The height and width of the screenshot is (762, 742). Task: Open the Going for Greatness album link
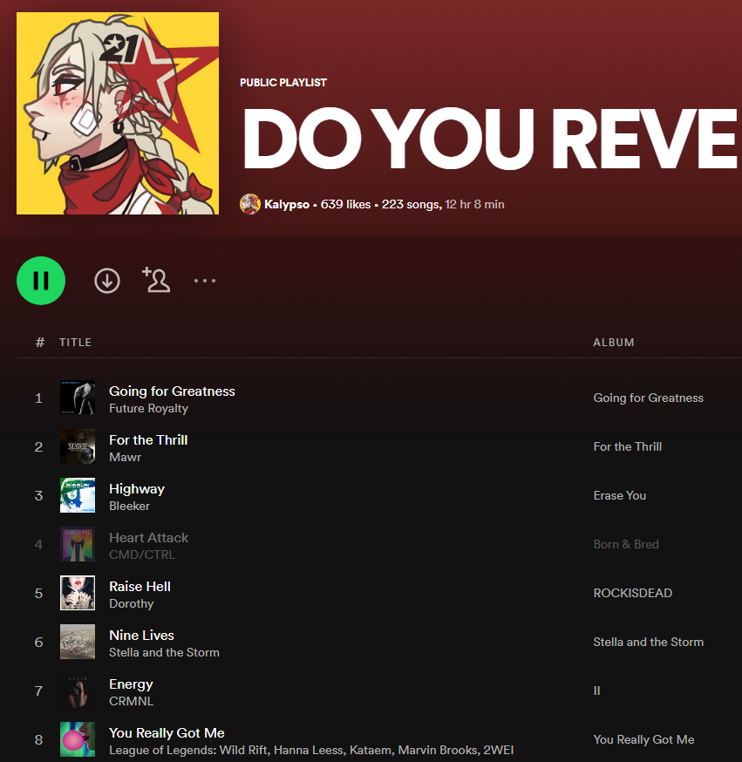coord(648,398)
